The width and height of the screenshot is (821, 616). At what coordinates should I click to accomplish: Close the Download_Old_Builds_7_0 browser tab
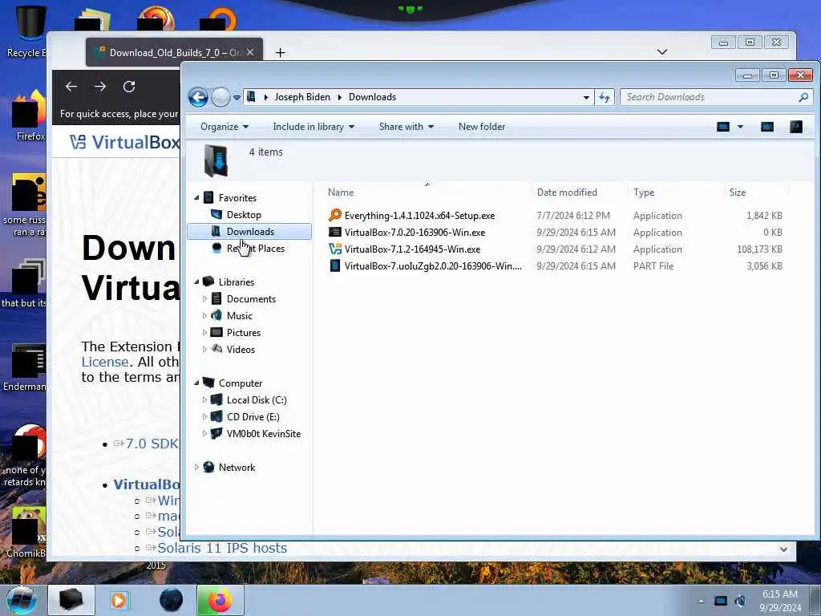[x=250, y=52]
